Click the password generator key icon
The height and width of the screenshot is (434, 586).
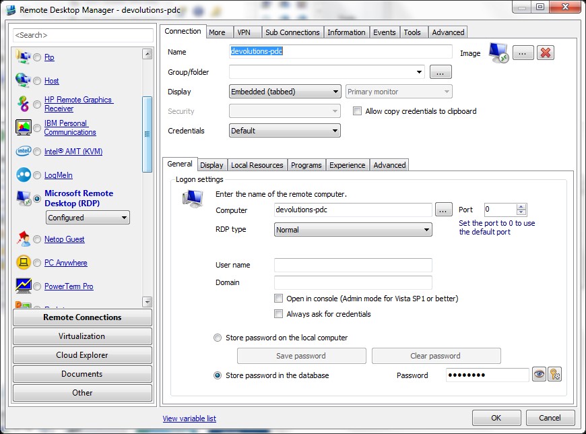pyautogui.click(x=554, y=375)
